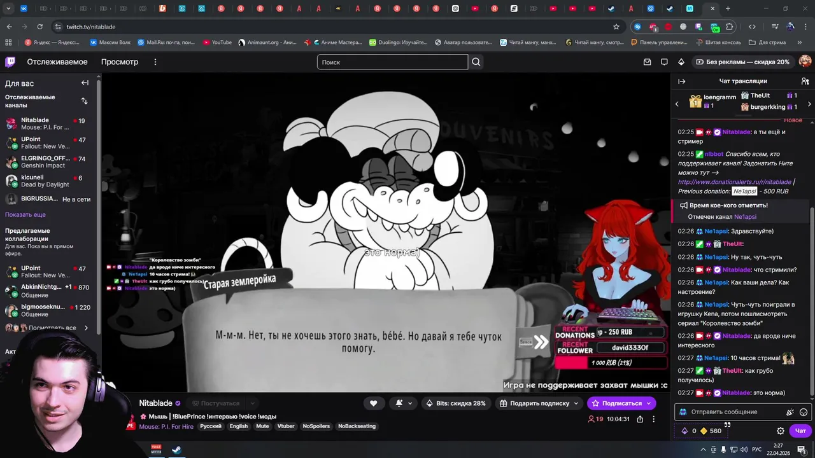This screenshot has height=458, width=815.
Task: Open the Mouse: P.I. For Hire category link
Action: [x=166, y=426]
